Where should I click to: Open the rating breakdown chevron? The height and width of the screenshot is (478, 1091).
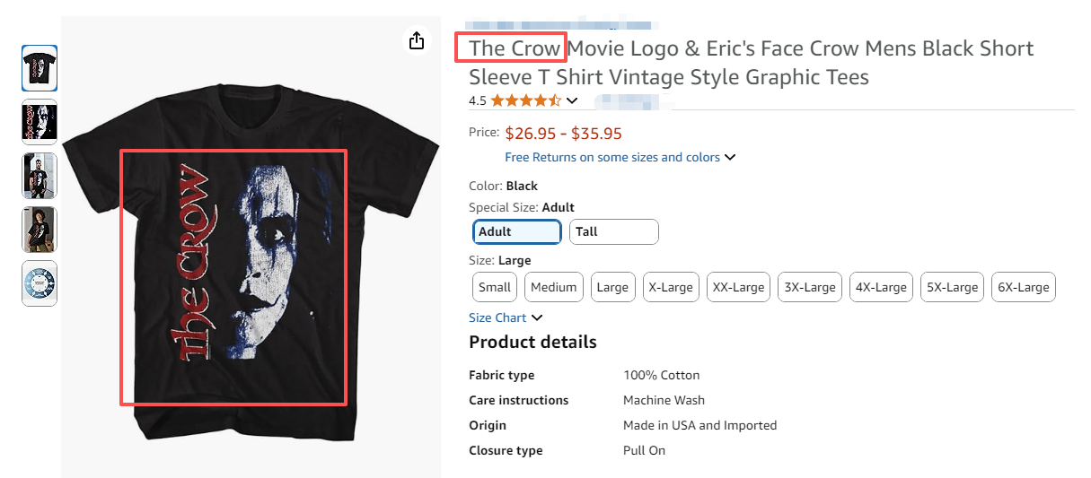[x=572, y=100]
